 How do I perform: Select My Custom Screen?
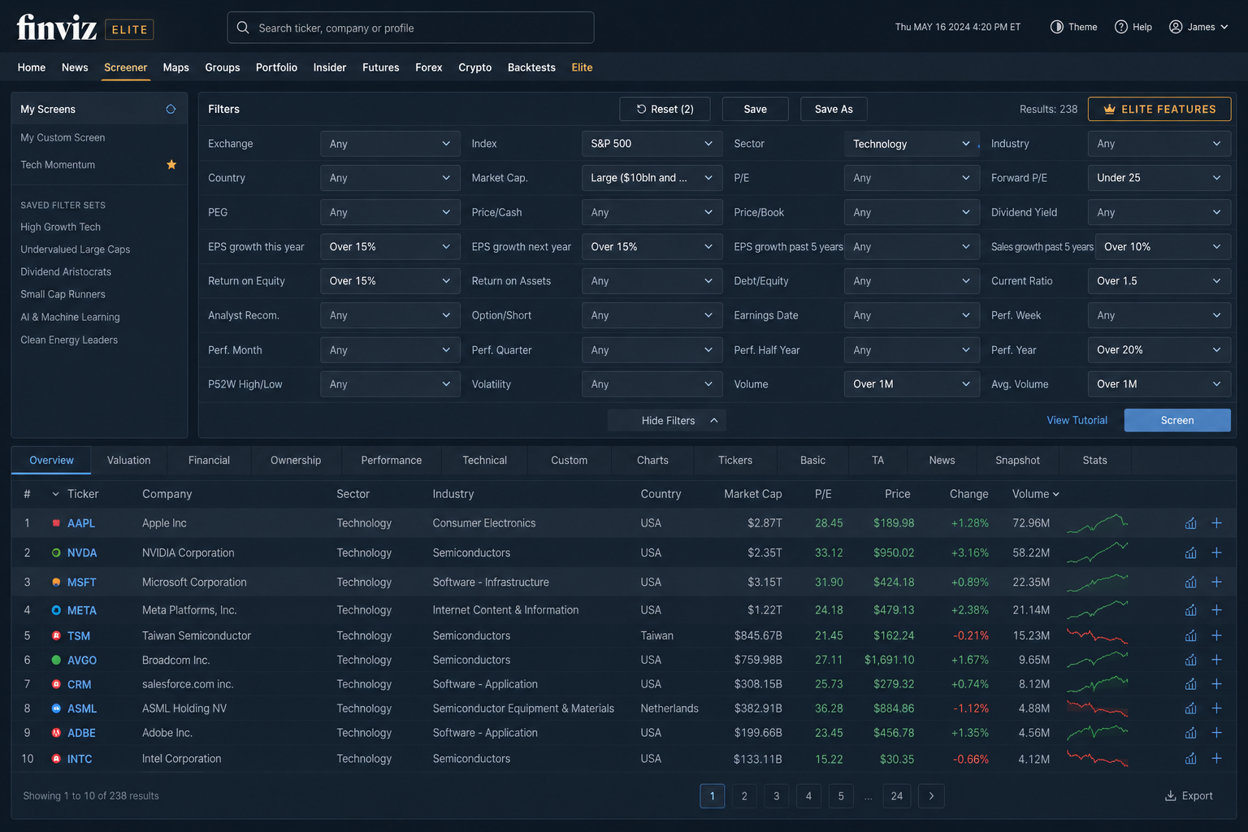tap(63, 138)
